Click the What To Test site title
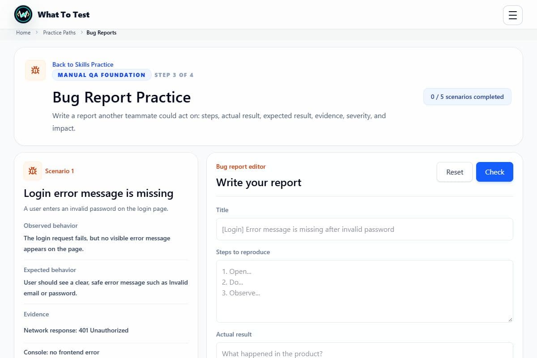 pos(64,15)
